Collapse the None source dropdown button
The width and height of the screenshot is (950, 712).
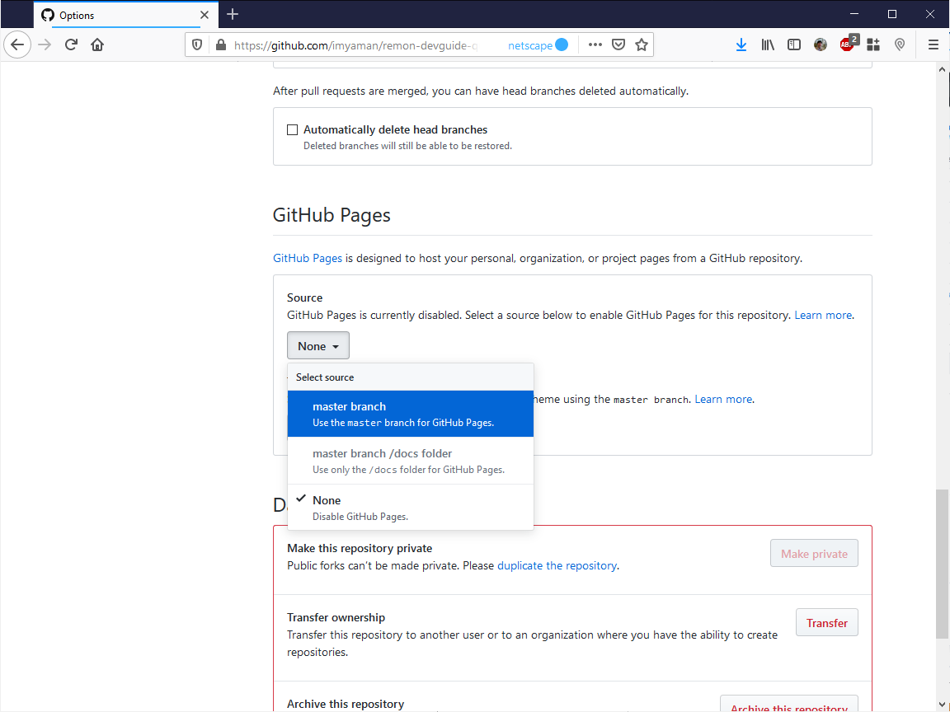[x=318, y=346]
